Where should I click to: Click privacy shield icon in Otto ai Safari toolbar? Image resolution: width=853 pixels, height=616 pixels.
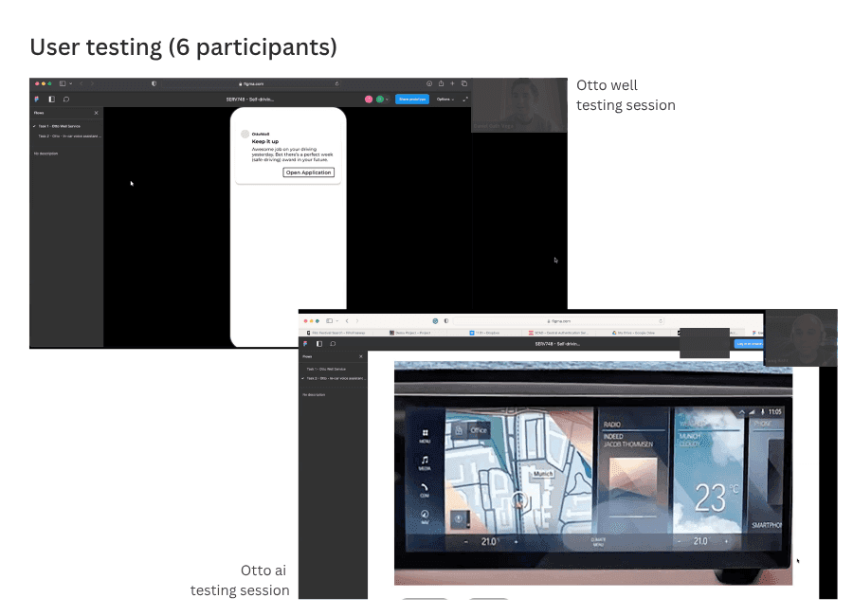pos(446,320)
